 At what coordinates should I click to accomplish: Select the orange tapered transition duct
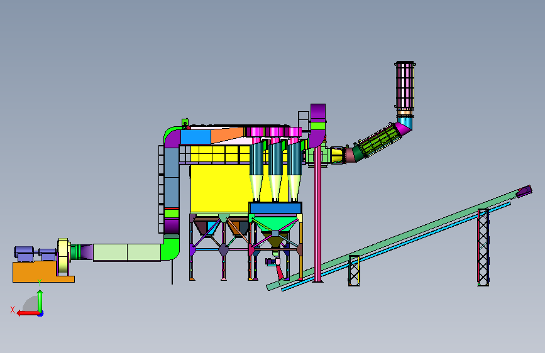tap(228, 135)
